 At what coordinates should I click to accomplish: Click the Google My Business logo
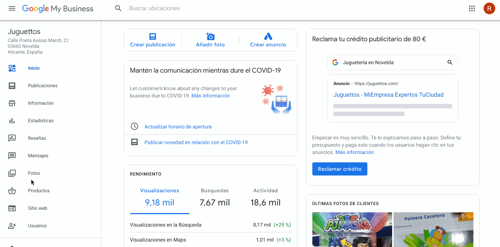[58, 9]
